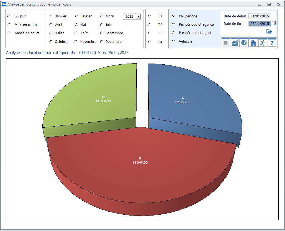Viewport: 285px width, 231px height.
Task: Open the calendar picker beside Date de fin
Action: [x=274, y=23]
